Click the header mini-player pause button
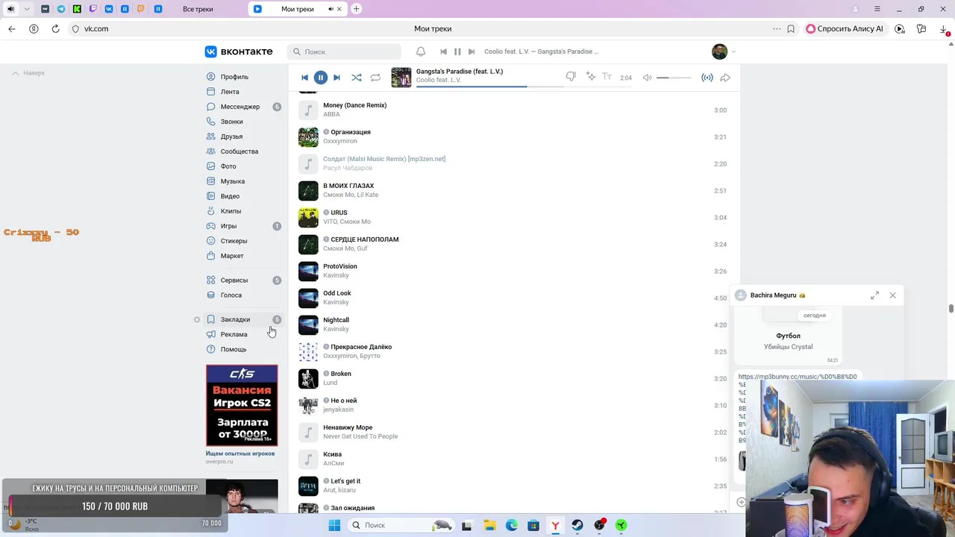Screen dimensions: 955x537 (457, 51)
